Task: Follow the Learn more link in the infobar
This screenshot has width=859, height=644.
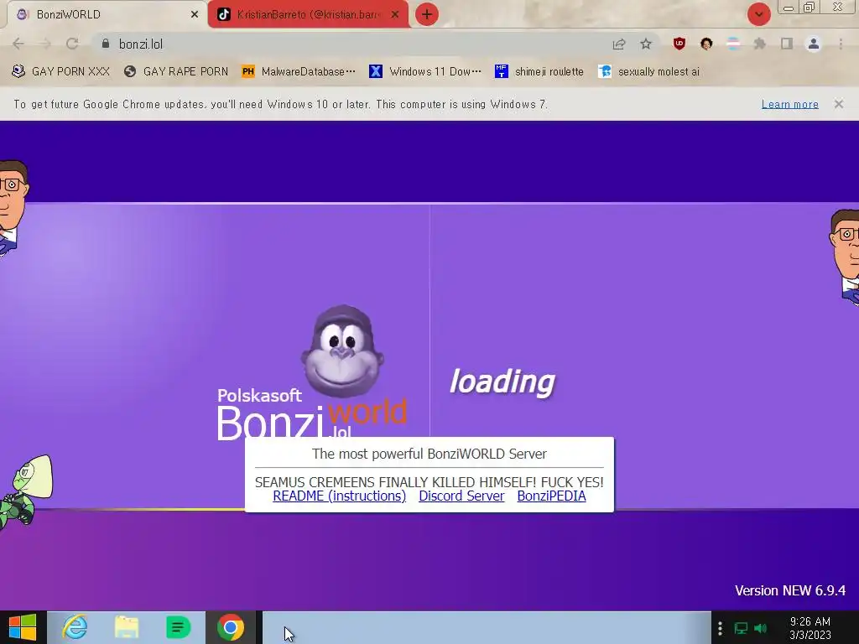Action: click(x=790, y=104)
